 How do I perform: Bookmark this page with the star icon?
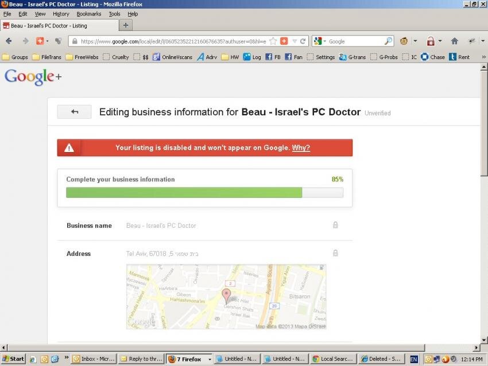coord(273,41)
